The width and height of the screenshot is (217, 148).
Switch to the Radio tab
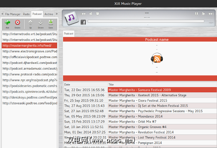(26, 14)
